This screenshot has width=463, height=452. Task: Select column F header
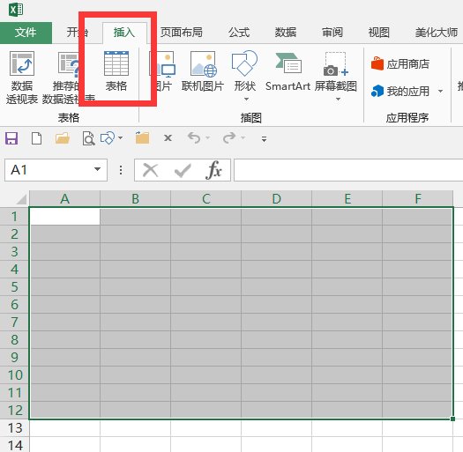[417, 198]
